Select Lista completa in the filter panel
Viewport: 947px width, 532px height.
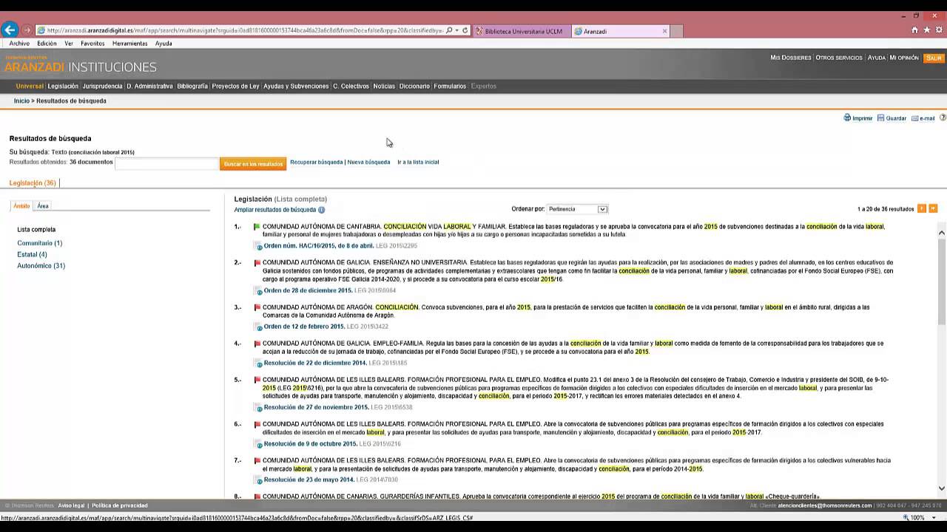(x=36, y=230)
